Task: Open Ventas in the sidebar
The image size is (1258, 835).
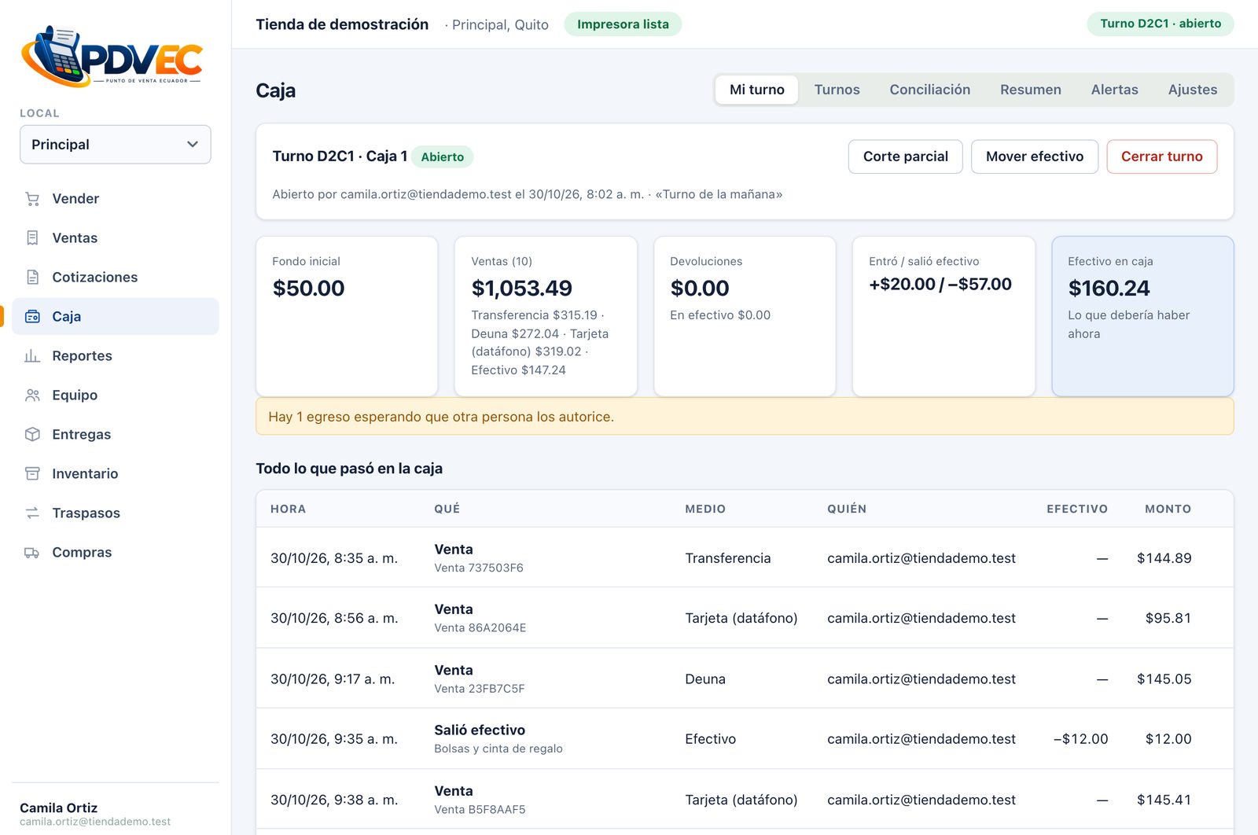Action: coord(116,238)
